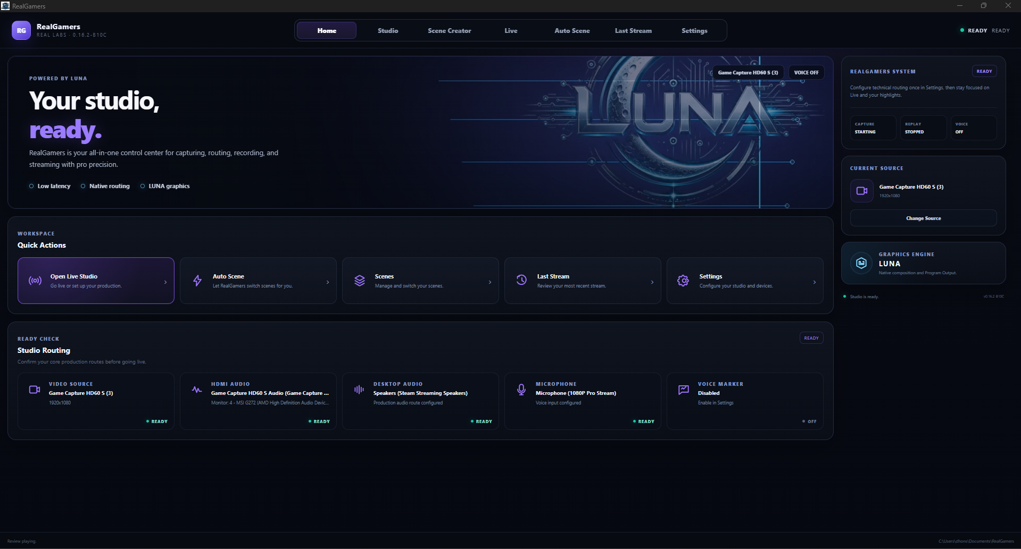Click the Auto Scene lightning bolt icon
The height and width of the screenshot is (549, 1021).
(197, 281)
